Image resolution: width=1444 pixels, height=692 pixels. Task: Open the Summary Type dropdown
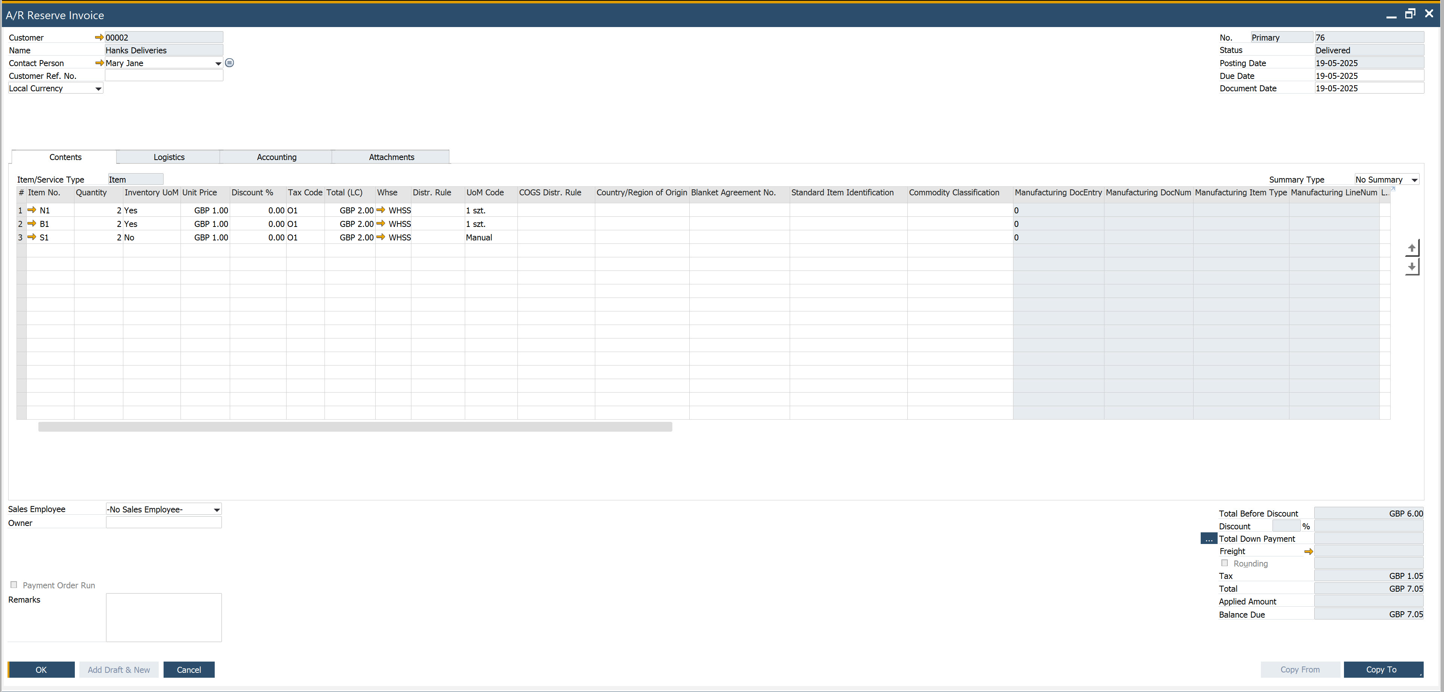(1413, 179)
